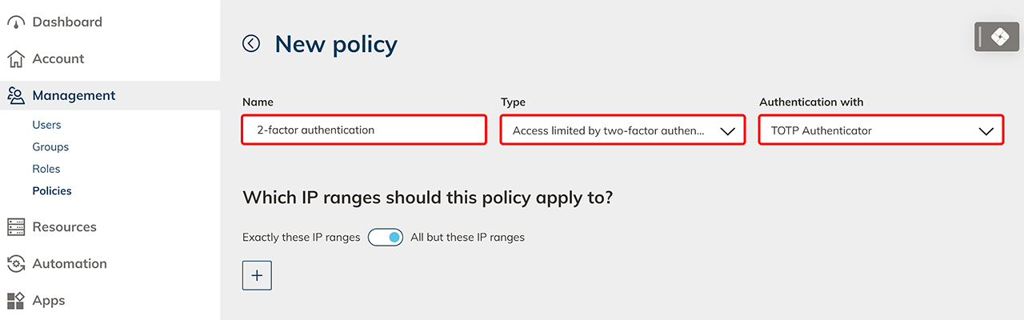Click the policy Name input field
1024x320 pixels.
[x=364, y=130]
